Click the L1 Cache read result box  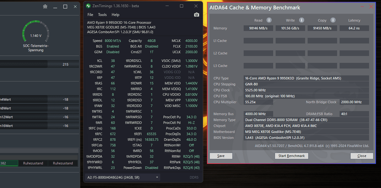[258, 41]
